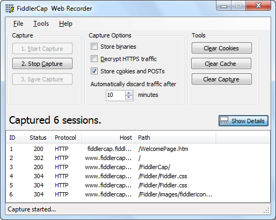
Task: Click the Show Details button
Action: (x=243, y=121)
